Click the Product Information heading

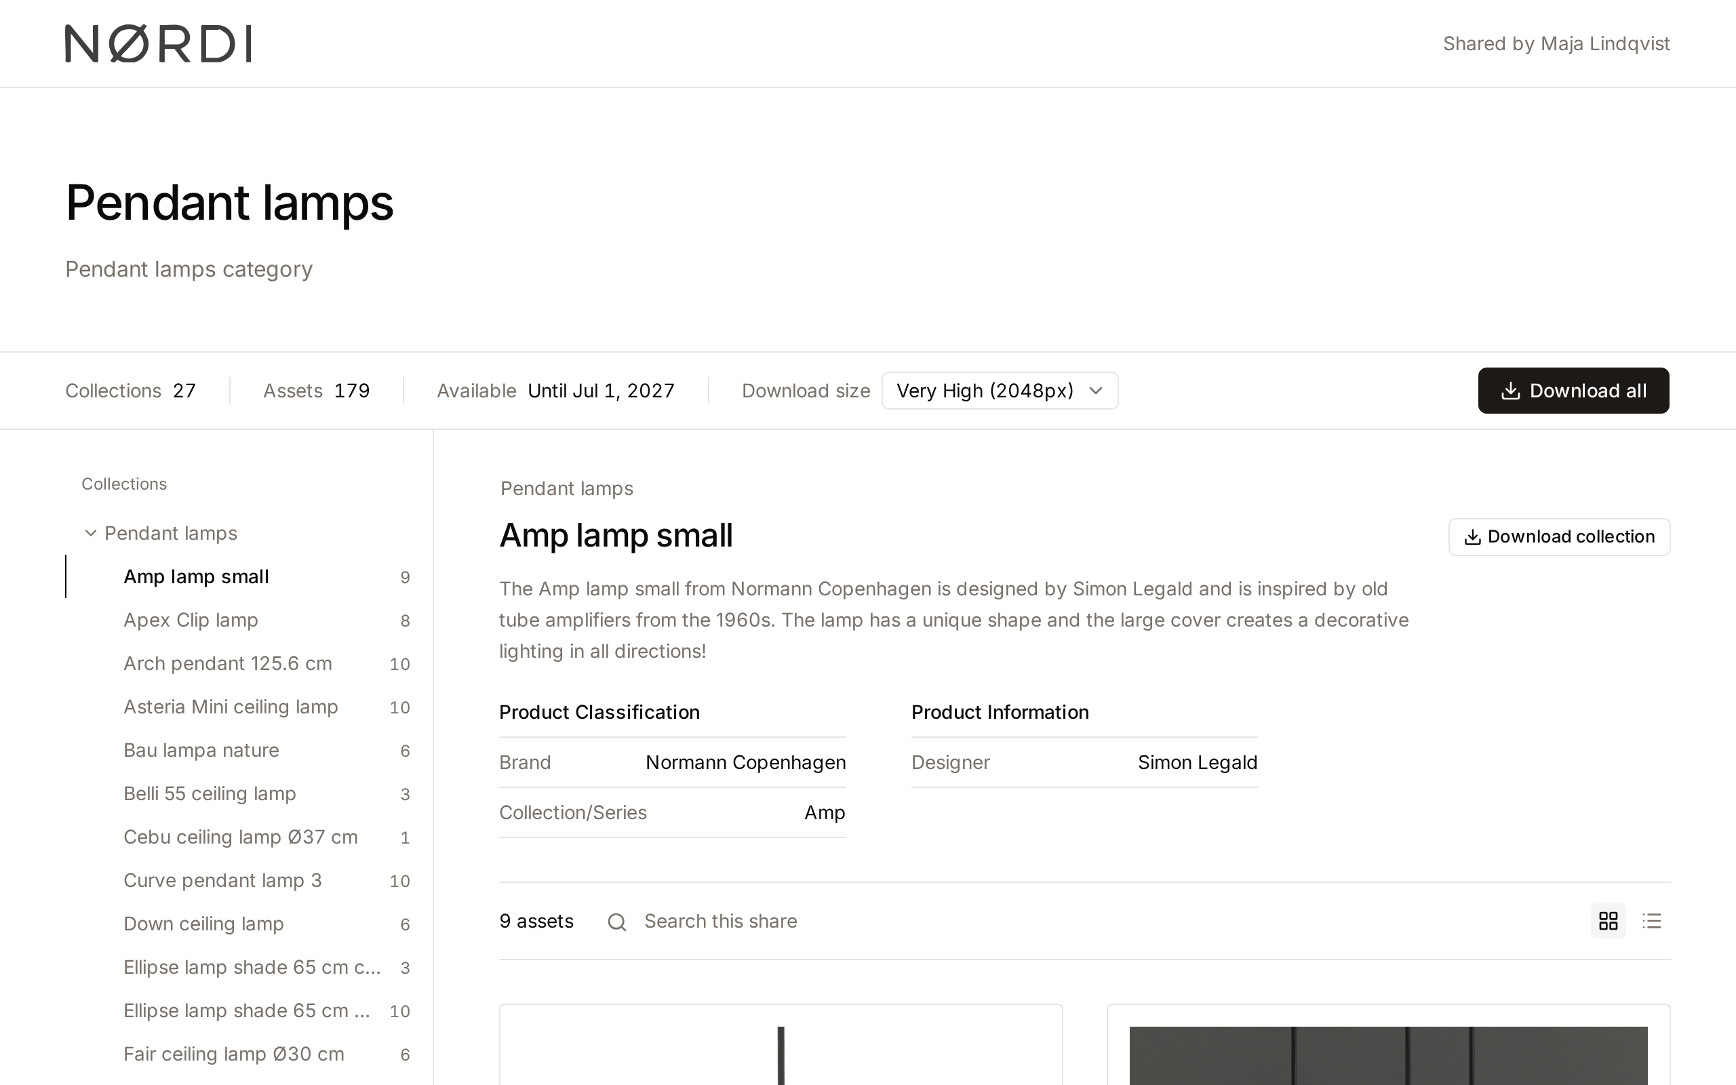click(x=1000, y=712)
